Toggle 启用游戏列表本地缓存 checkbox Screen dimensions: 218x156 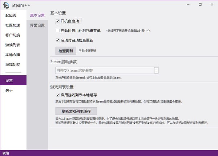click(58, 95)
